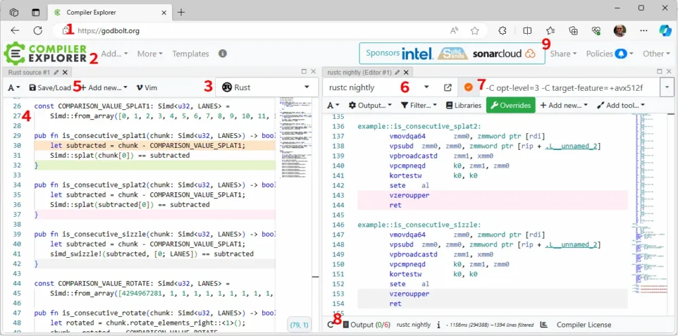Open the Share menu
Screen dimensions: 678x336
[563, 54]
